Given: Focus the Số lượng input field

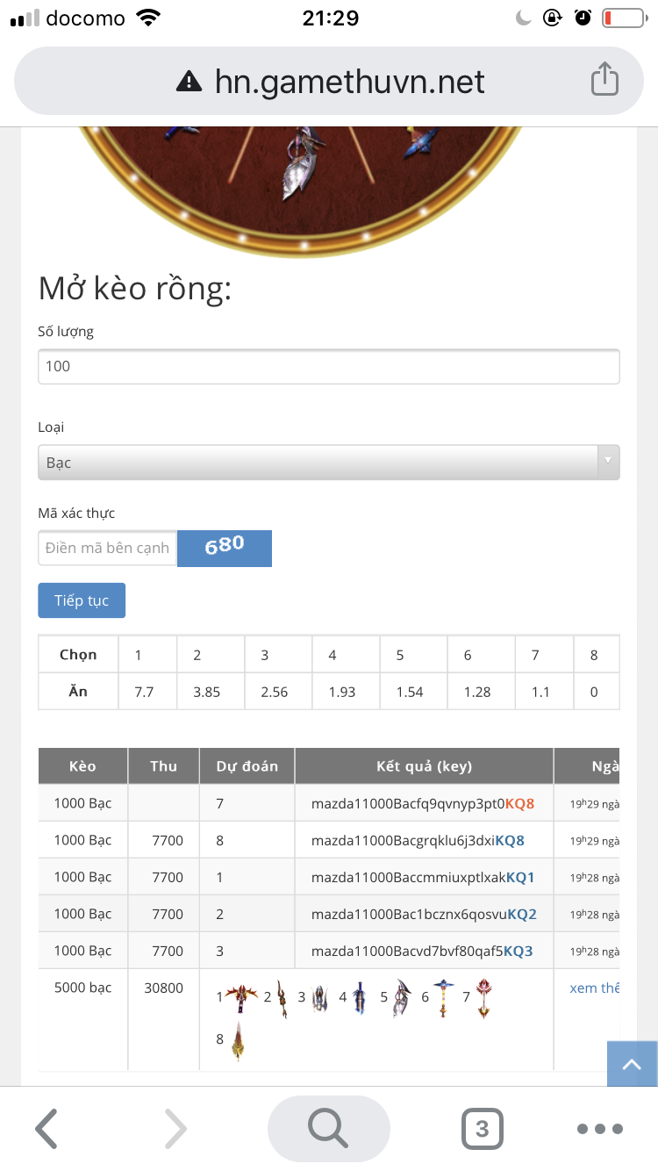Looking at the screenshot, I should [x=328, y=366].
